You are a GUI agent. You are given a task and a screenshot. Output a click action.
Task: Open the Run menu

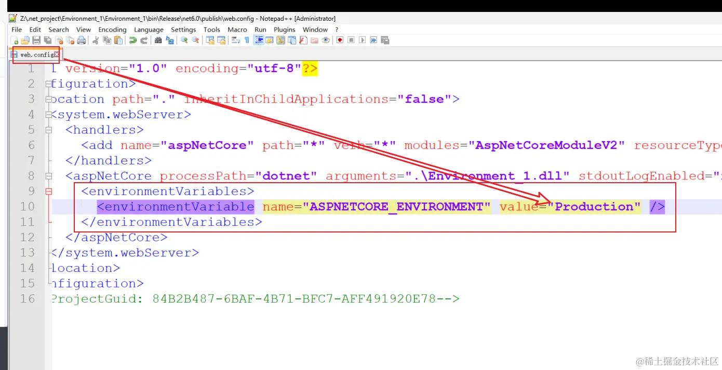tap(260, 30)
